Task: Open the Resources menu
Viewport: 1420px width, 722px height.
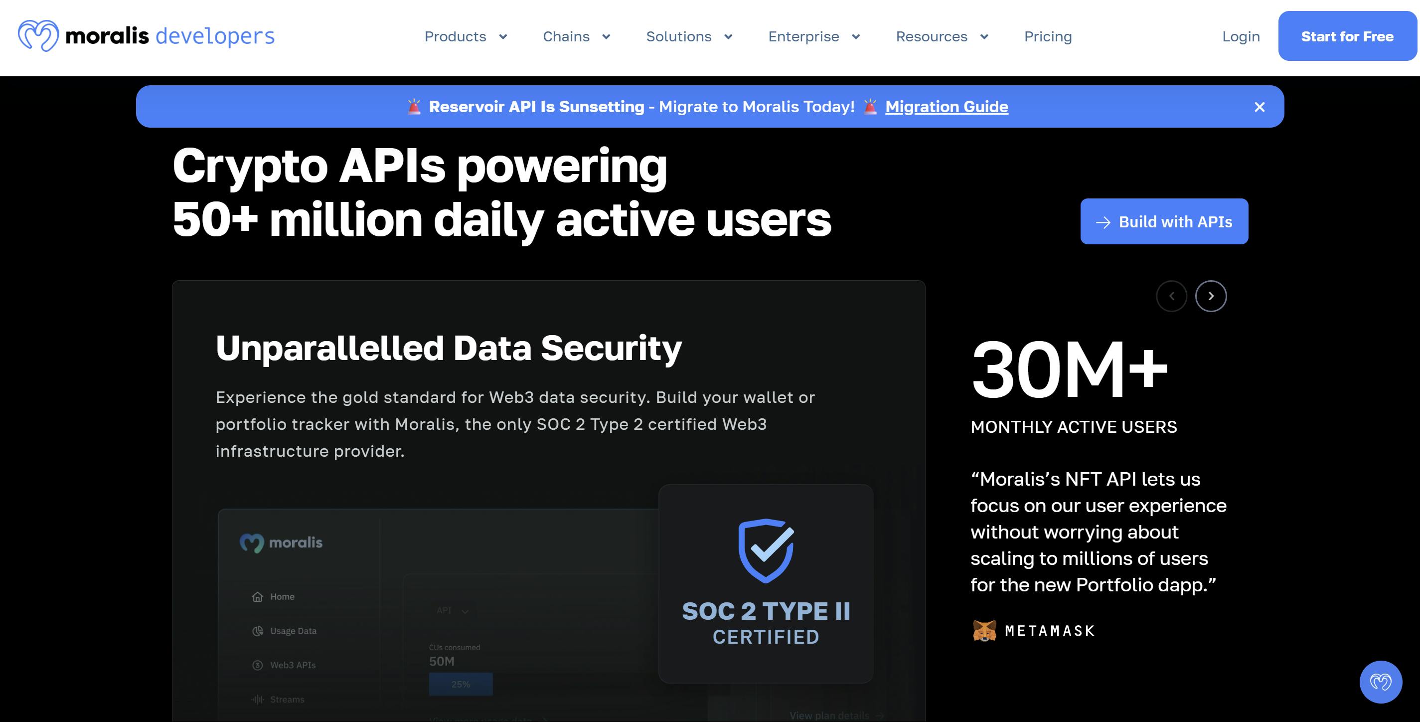Action: [942, 36]
